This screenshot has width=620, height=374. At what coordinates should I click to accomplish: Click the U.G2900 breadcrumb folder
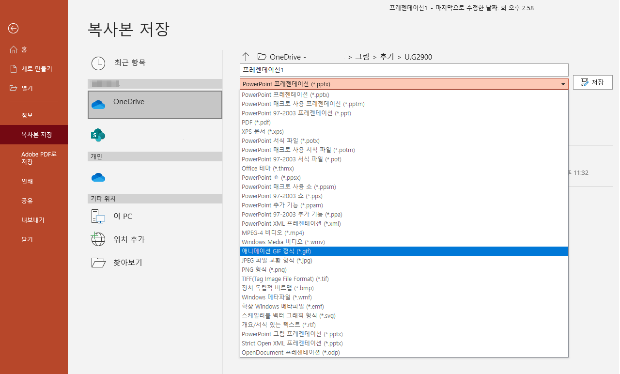click(x=418, y=57)
